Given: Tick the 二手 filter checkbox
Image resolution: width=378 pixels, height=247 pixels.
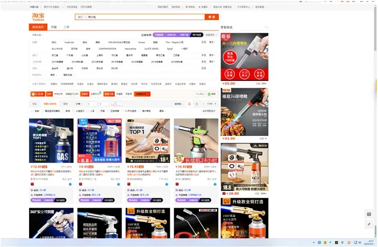Looking at the screenshot, I should pyautogui.click(x=88, y=111).
